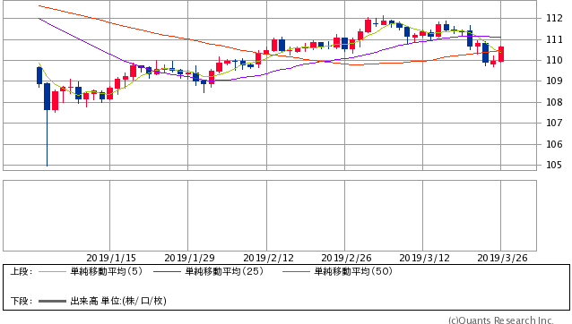Click the 単純移動平均(25) legend label
Image resolution: width=572 pixels, height=324 pixels.
point(224,271)
